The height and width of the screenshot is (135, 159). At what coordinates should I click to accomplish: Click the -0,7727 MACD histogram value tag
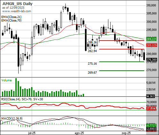click(151, 125)
